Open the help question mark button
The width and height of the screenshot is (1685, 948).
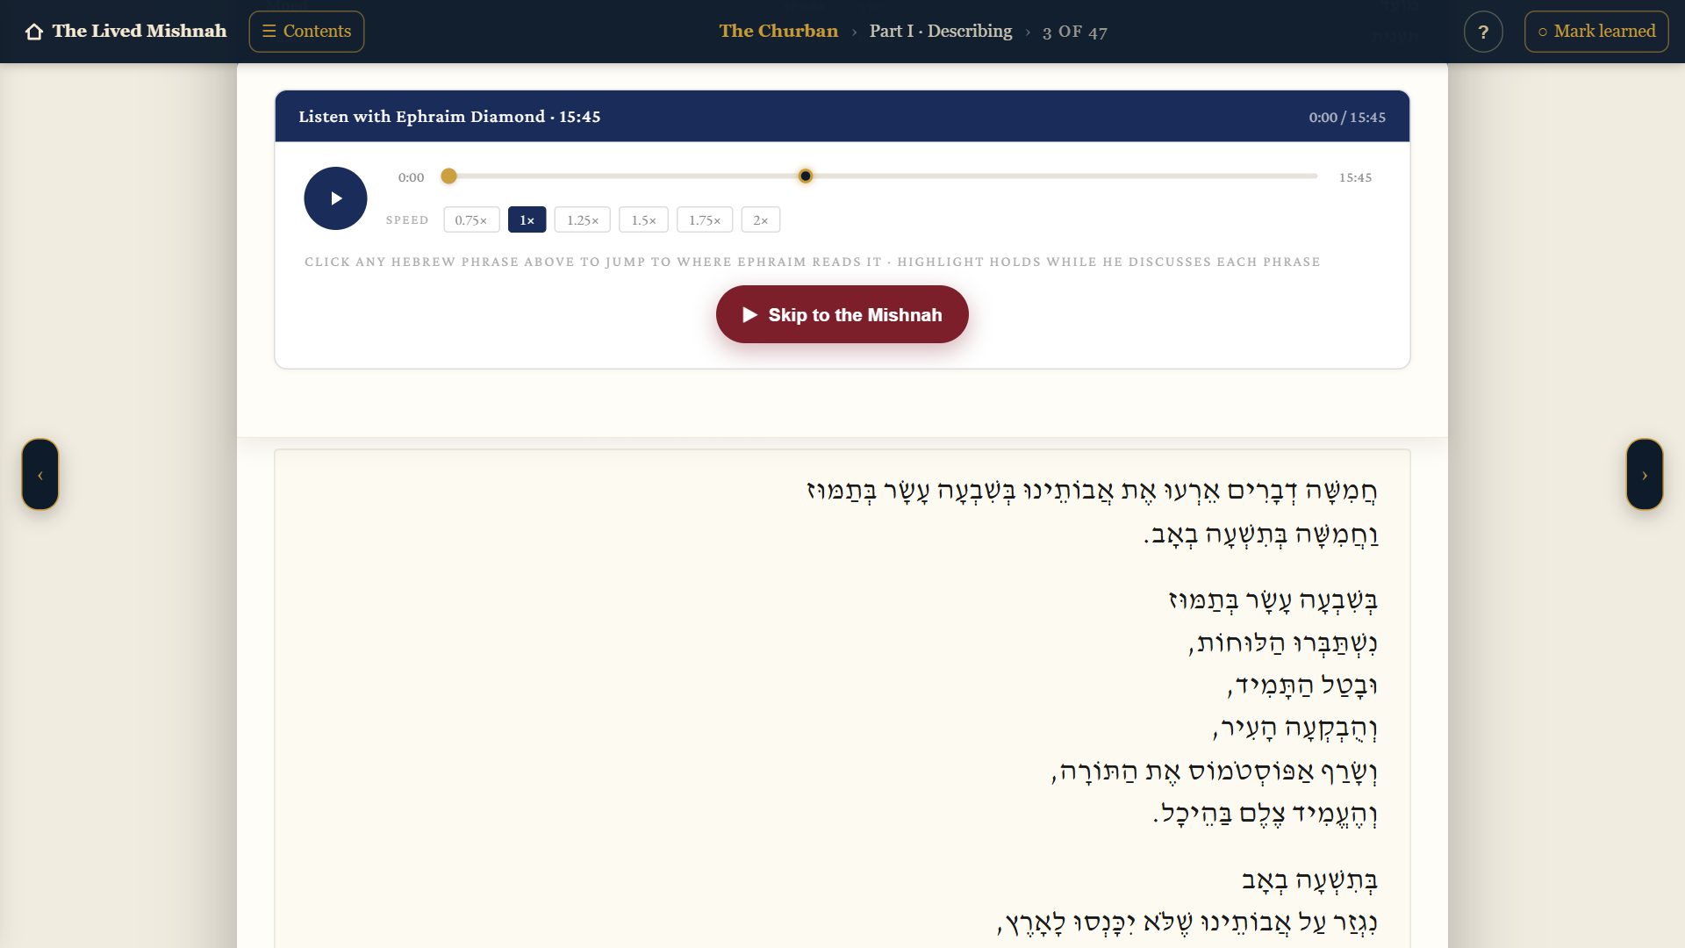[1483, 32]
